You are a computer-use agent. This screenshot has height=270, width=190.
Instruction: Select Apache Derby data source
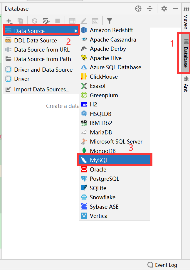coord(114,49)
